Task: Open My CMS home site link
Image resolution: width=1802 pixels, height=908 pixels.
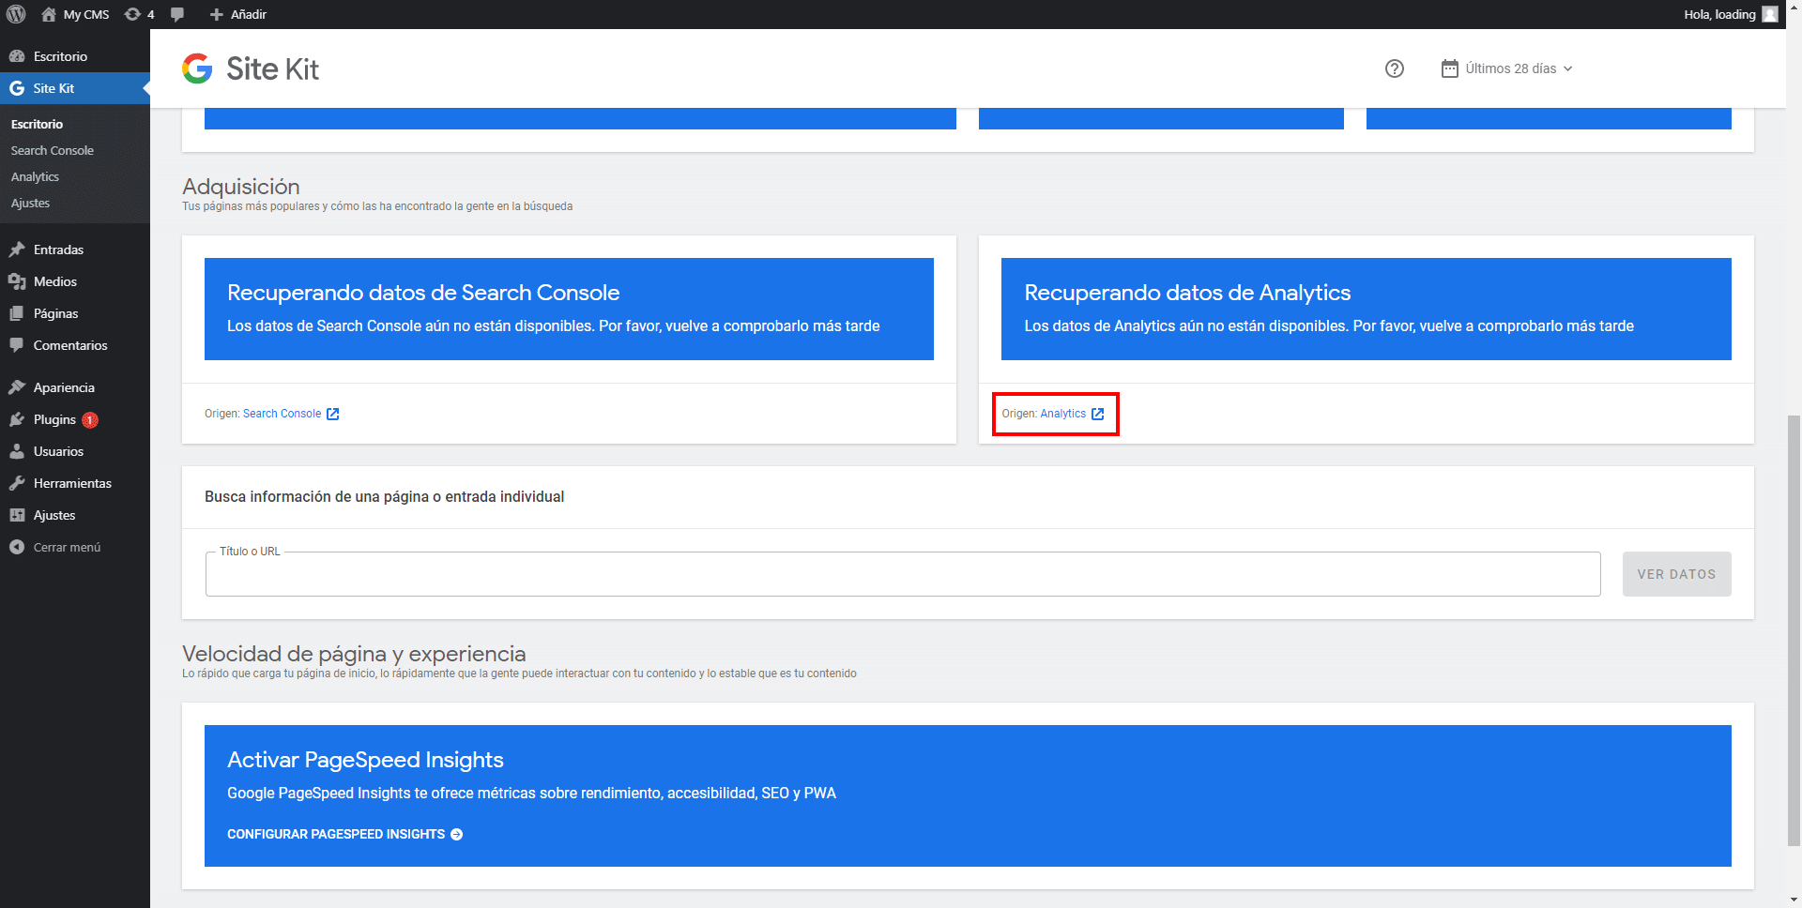Action: click(75, 14)
